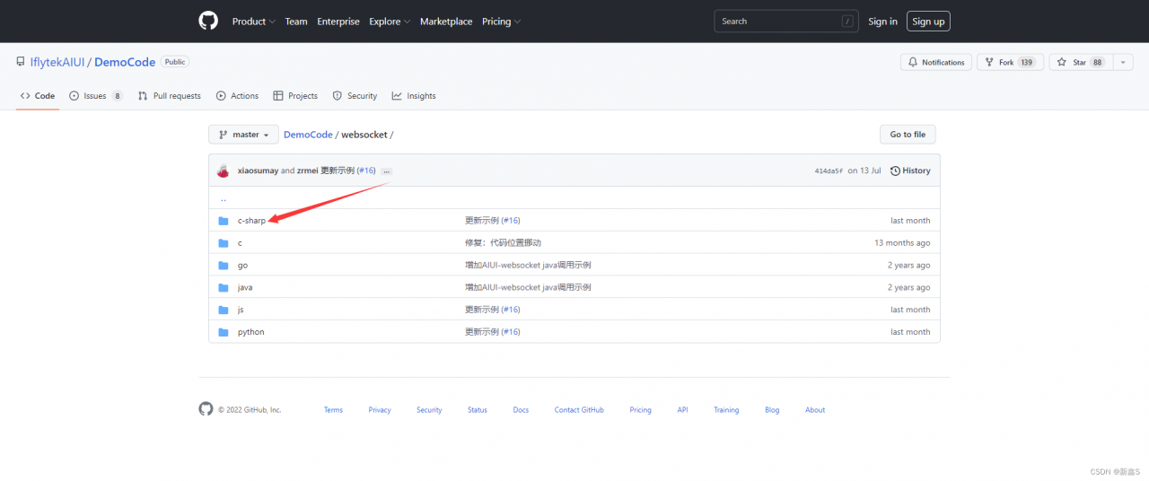
Task: Click the zrmei author name
Action: (x=307, y=171)
